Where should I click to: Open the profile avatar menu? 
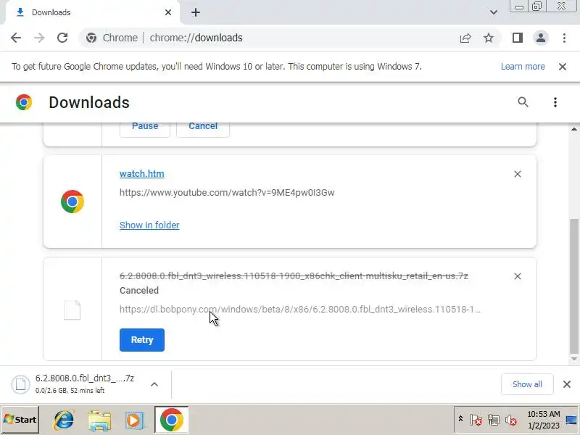pyautogui.click(x=540, y=38)
